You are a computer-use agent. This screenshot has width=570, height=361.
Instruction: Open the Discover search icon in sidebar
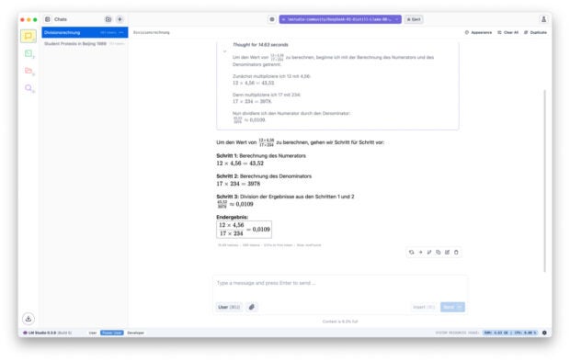pyautogui.click(x=28, y=88)
